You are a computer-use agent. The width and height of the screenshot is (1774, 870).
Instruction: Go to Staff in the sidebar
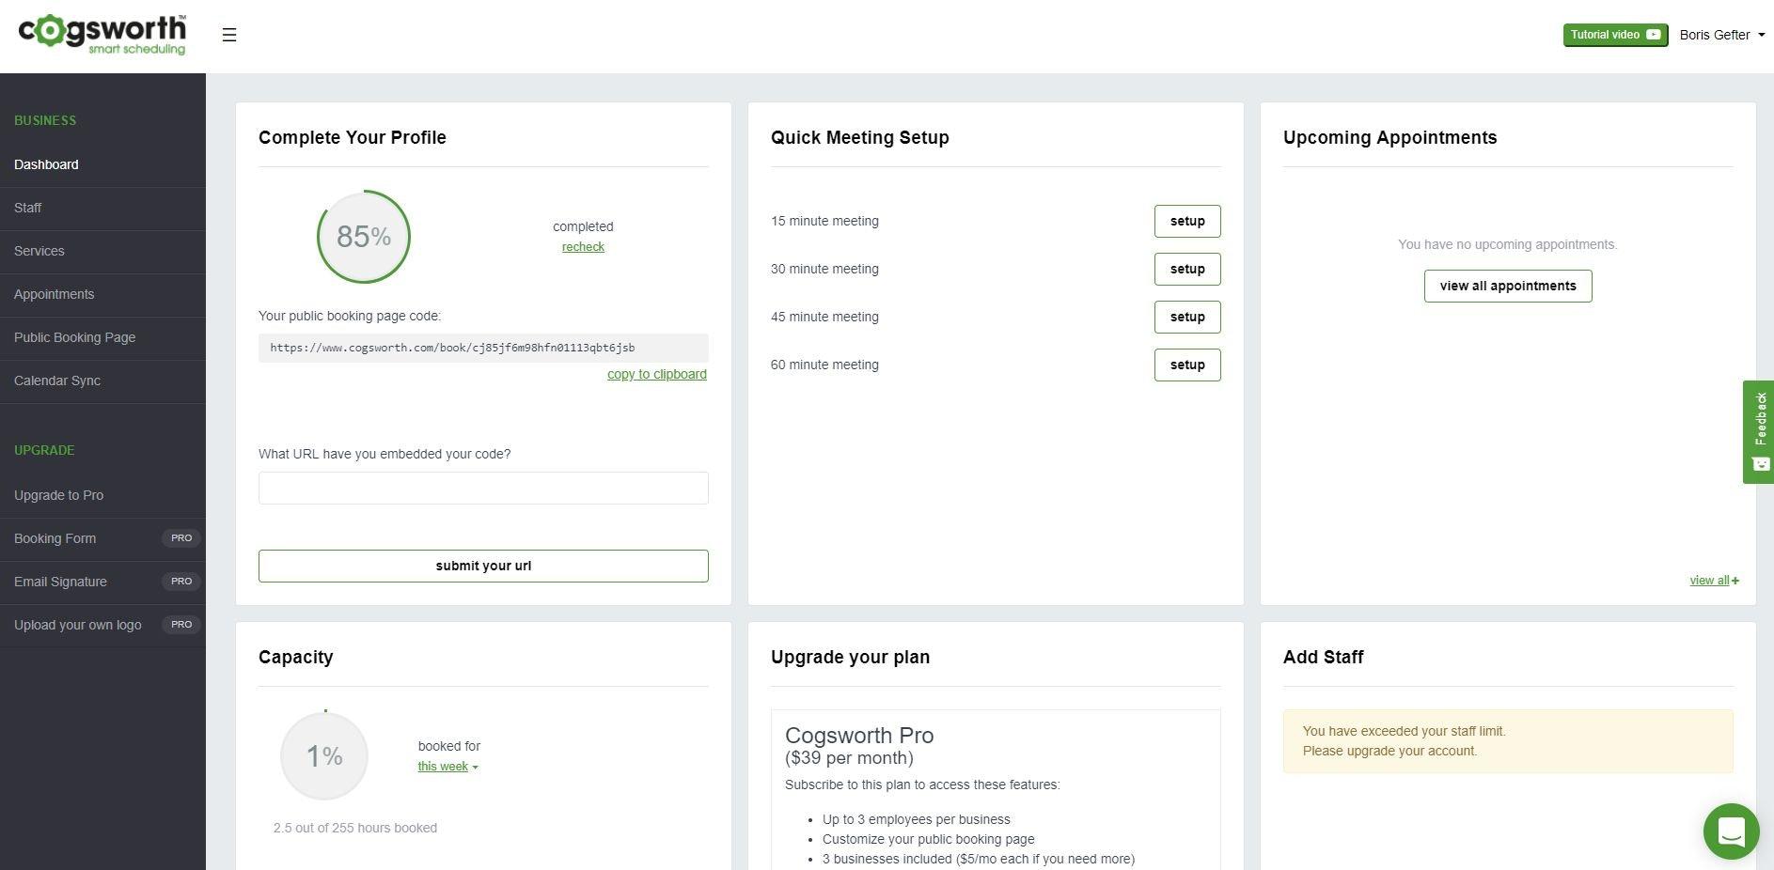[x=102, y=208]
